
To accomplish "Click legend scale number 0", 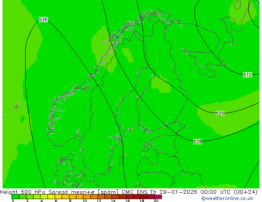I will 13,201.
